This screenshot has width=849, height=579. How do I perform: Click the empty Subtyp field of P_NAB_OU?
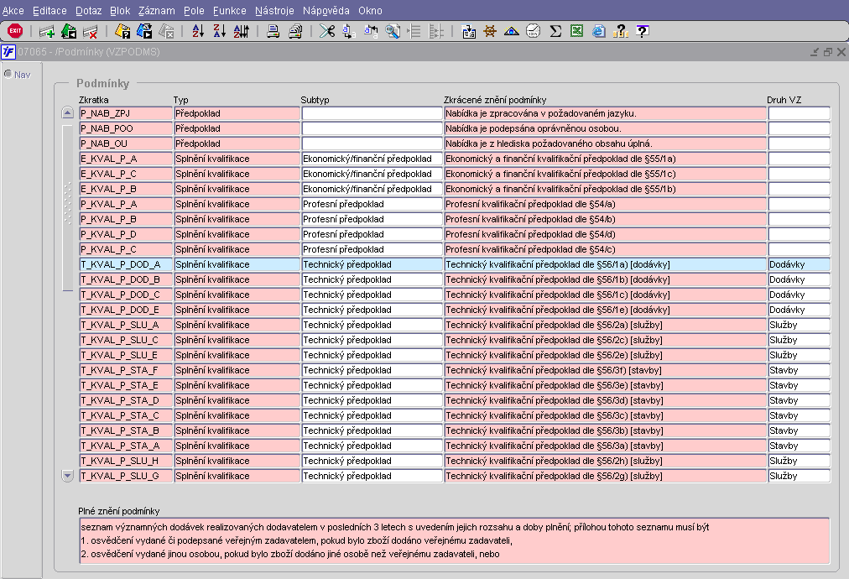click(x=372, y=143)
